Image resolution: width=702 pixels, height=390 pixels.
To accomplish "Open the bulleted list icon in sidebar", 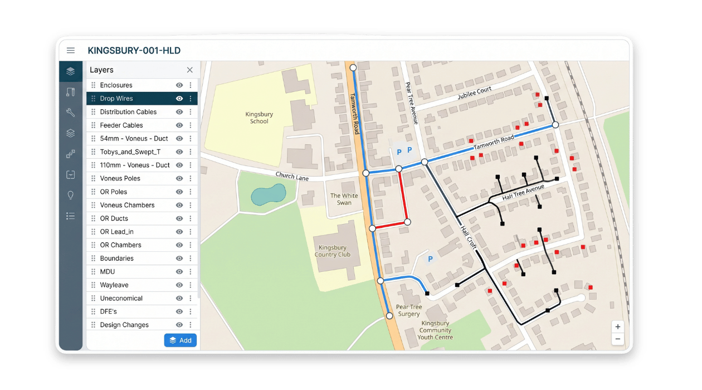I will [71, 216].
